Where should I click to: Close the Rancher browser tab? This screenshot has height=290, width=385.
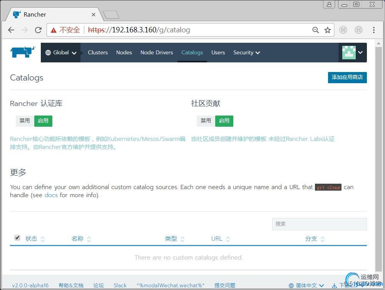93,15
